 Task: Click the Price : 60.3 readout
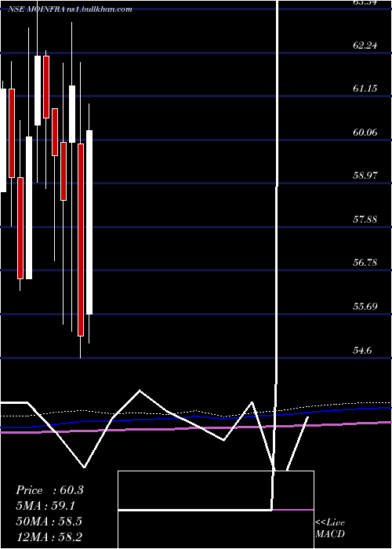49,490
